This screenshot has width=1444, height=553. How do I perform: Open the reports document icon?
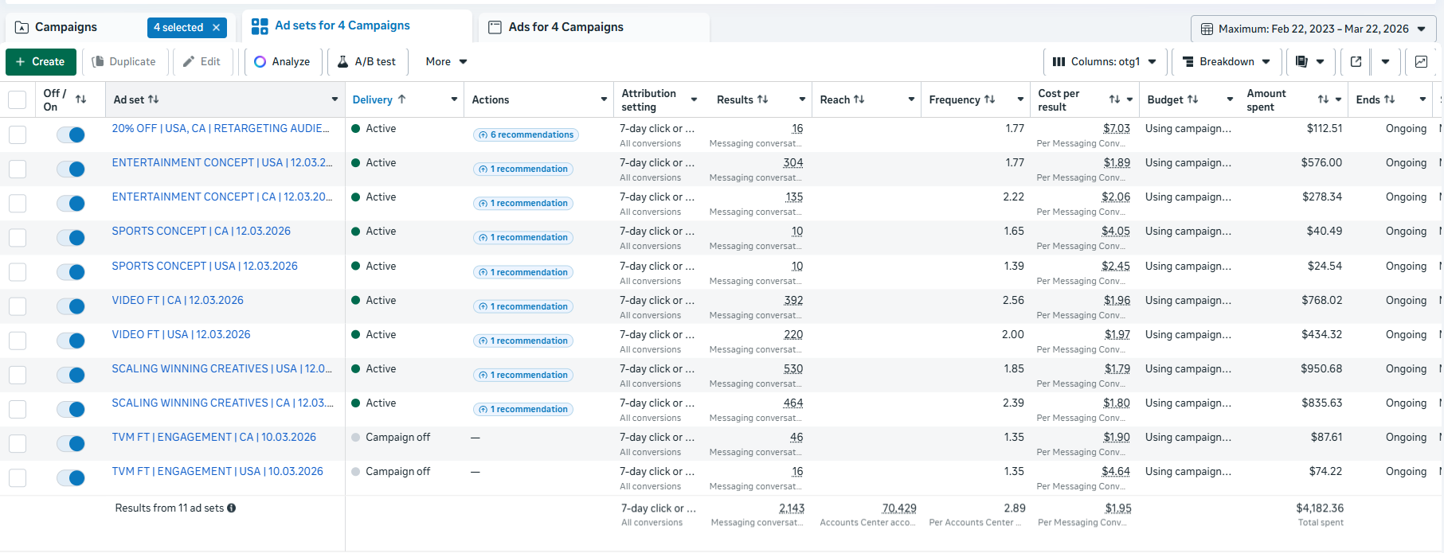point(1301,62)
